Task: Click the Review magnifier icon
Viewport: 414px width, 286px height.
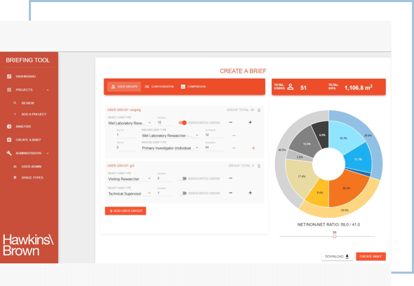Action: click(15, 103)
